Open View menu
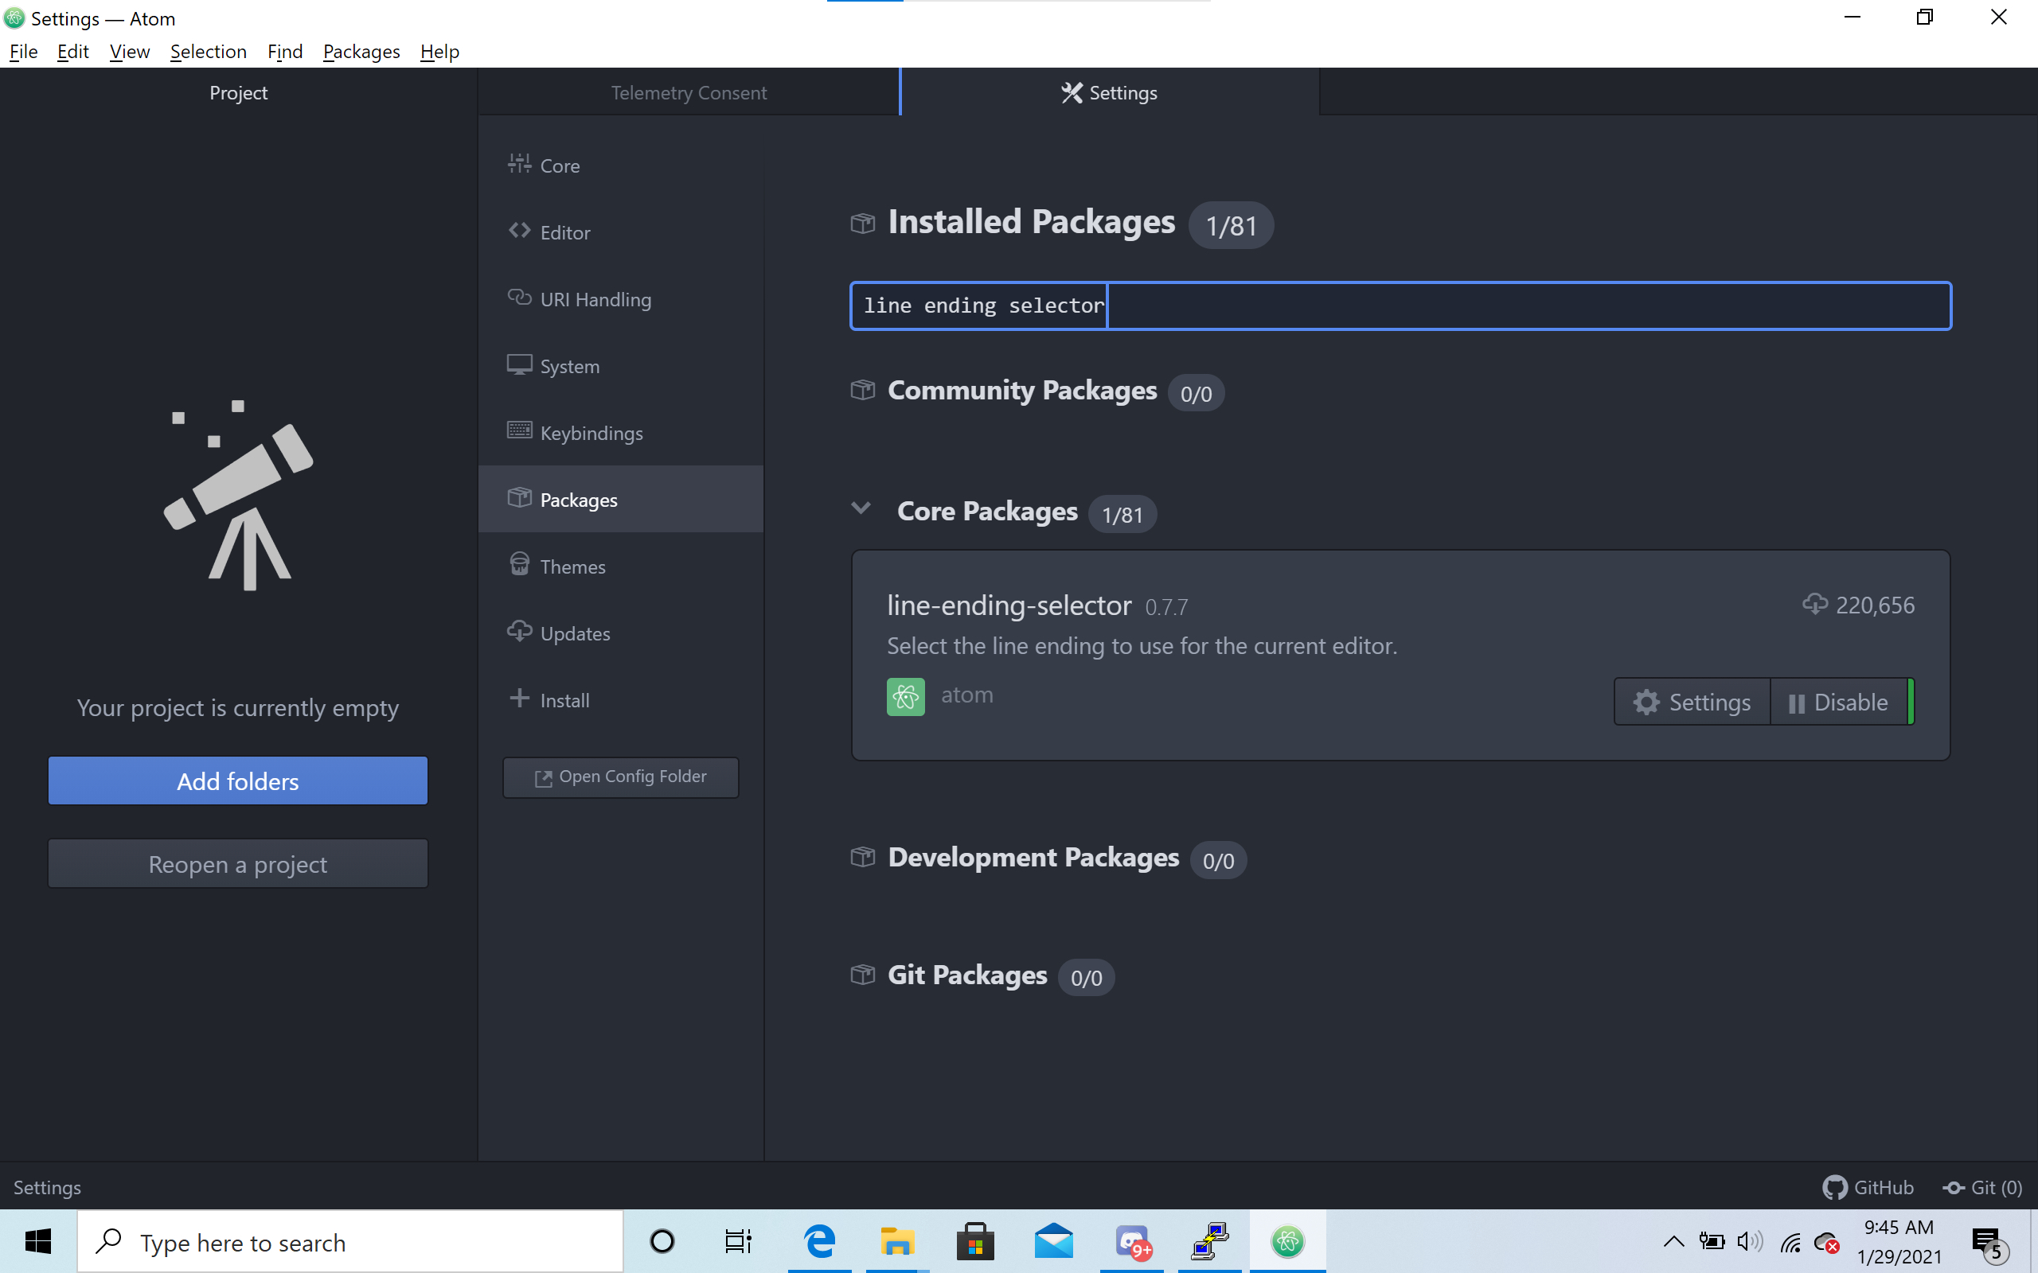Viewport: 2038px width, 1273px height. coord(130,52)
